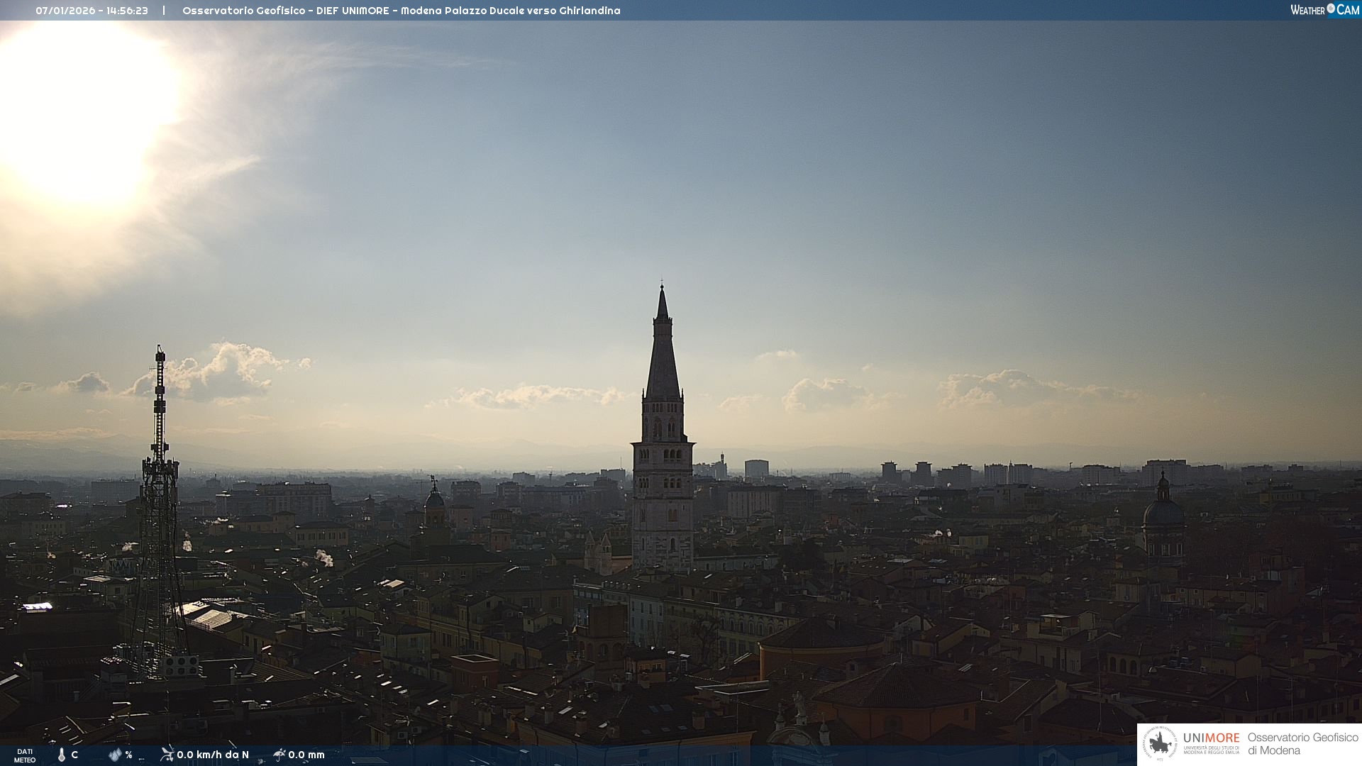Click the Osservatorio Geofisico DIEF UNIMORE title

coord(401,11)
